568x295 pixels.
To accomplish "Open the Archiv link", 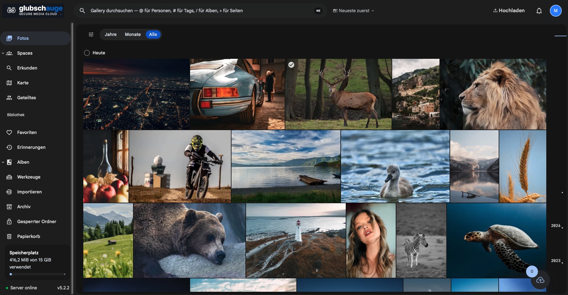I will [x=35, y=207].
